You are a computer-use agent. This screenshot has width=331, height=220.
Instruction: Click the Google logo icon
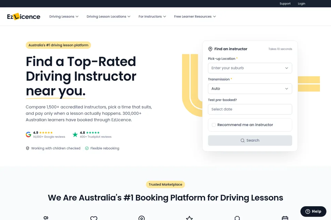pos(29,134)
